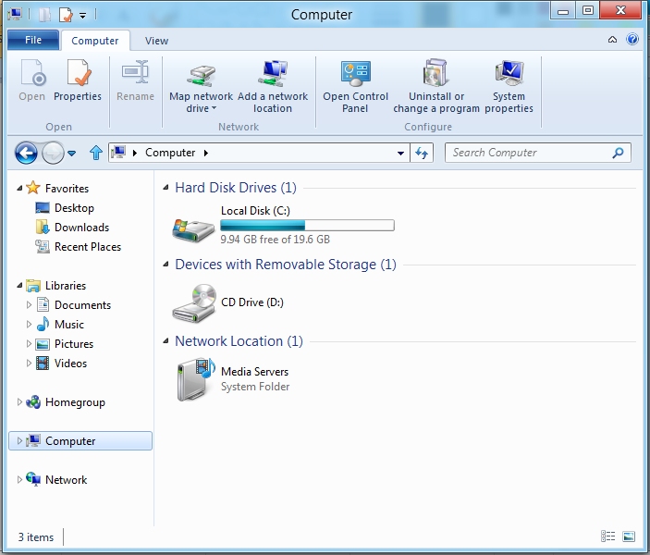
Task: Click Map network drive icon
Action: pyautogui.click(x=201, y=74)
